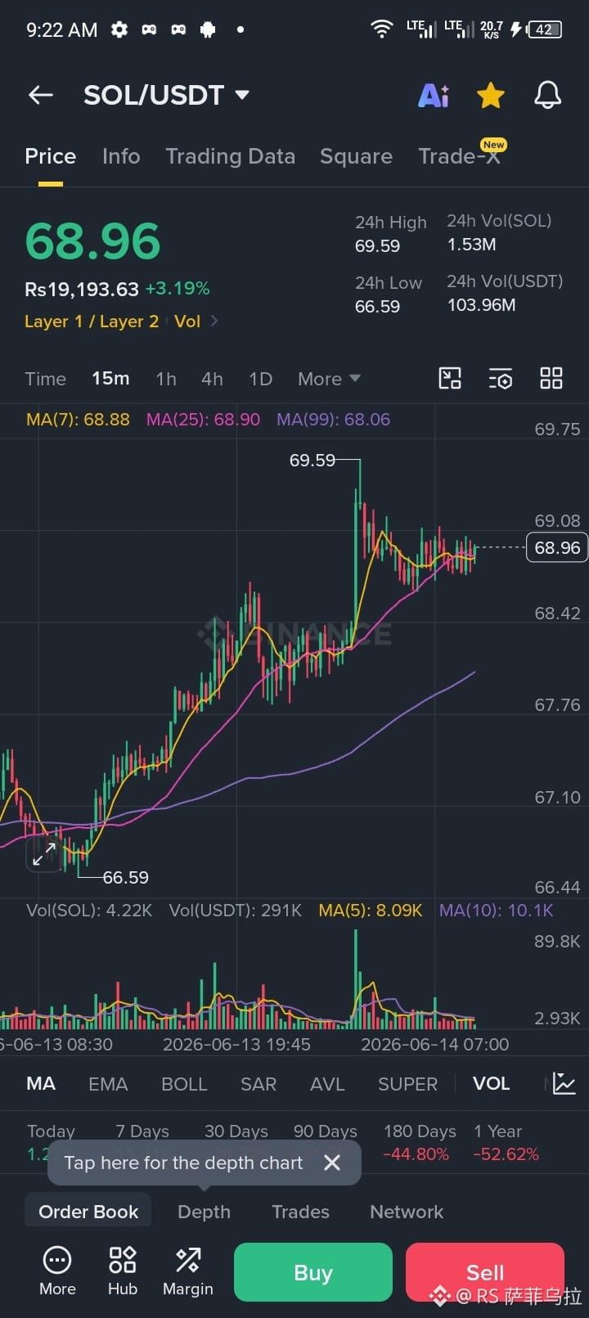Switch to the Depth tab
This screenshot has width=589, height=1318.
pos(204,1212)
